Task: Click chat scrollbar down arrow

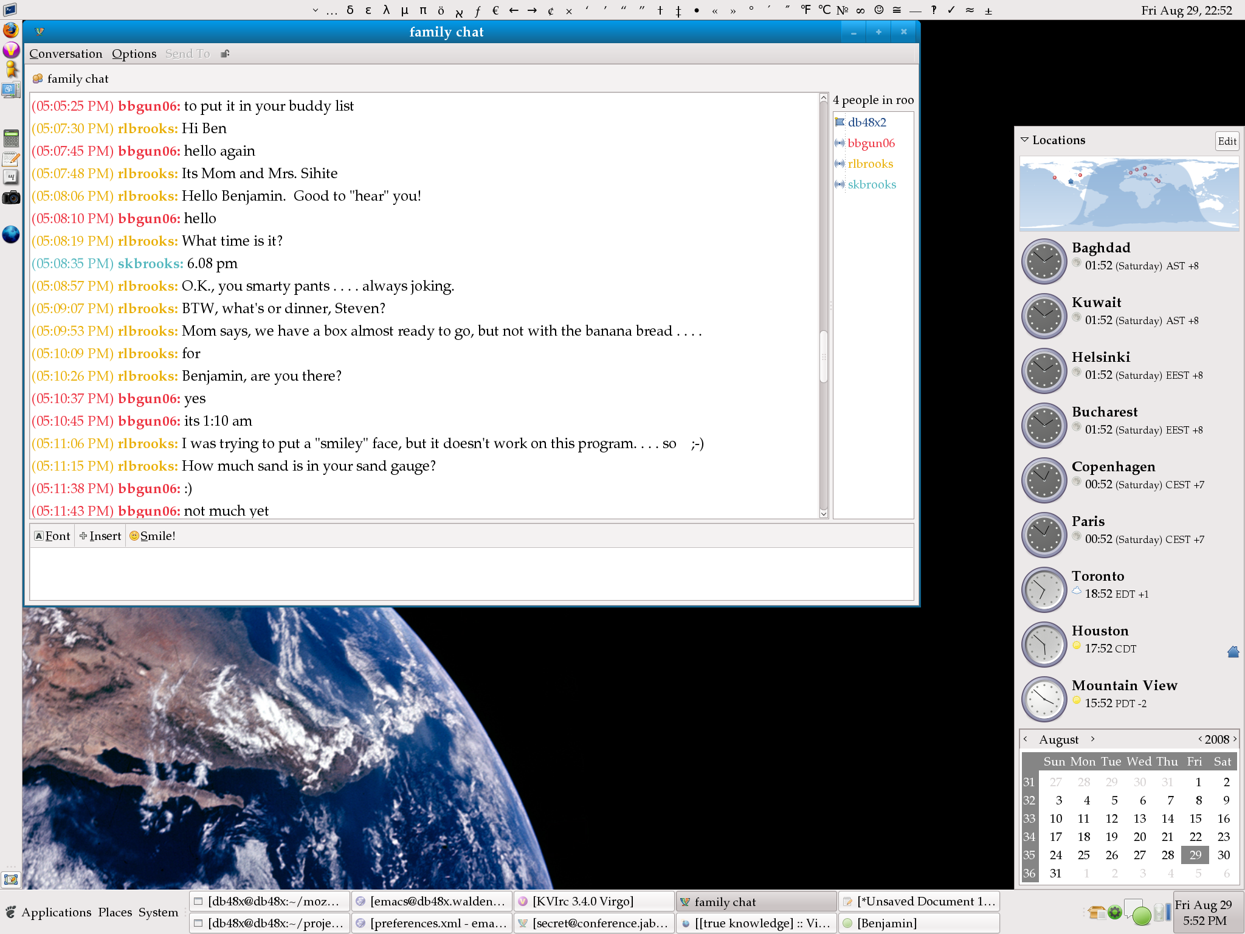Action: [824, 514]
